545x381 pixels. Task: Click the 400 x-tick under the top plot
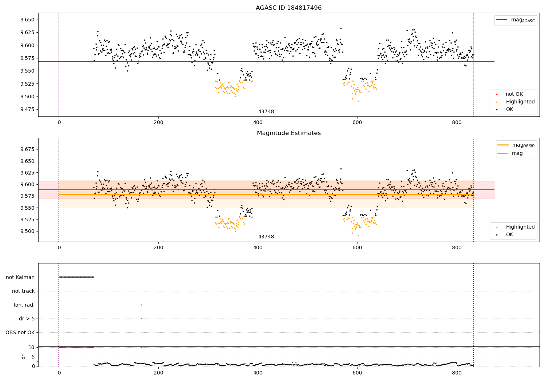coord(258,123)
